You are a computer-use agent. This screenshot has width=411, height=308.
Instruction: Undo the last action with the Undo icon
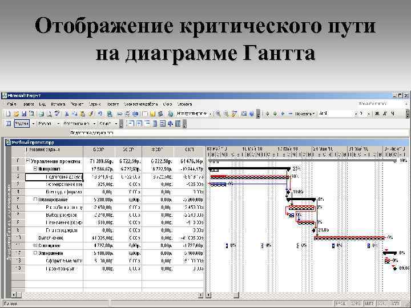pos(100,114)
